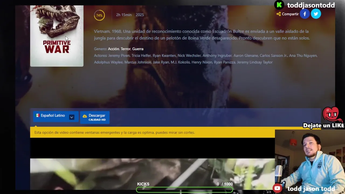
Task: Click actor name Tricia Helfer
Action: pyautogui.click(x=141, y=56)
